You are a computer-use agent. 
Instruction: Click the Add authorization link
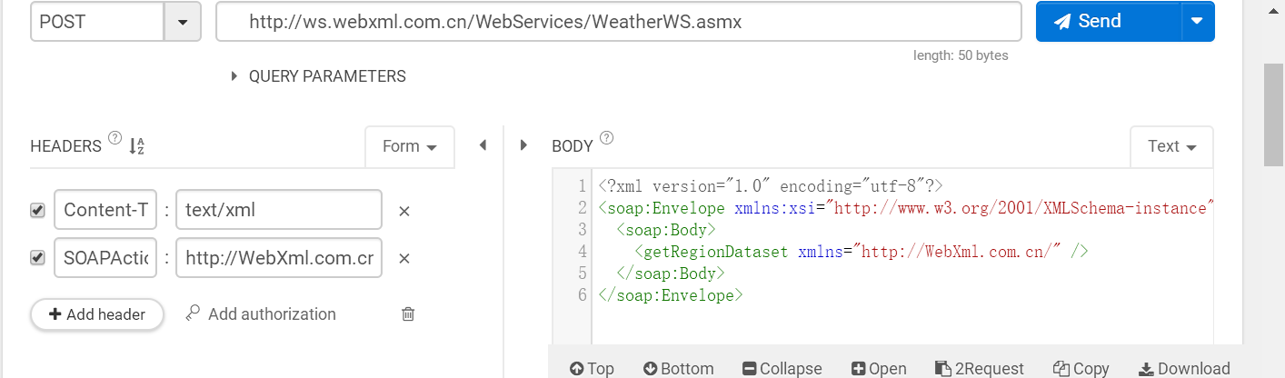[261, 314]
